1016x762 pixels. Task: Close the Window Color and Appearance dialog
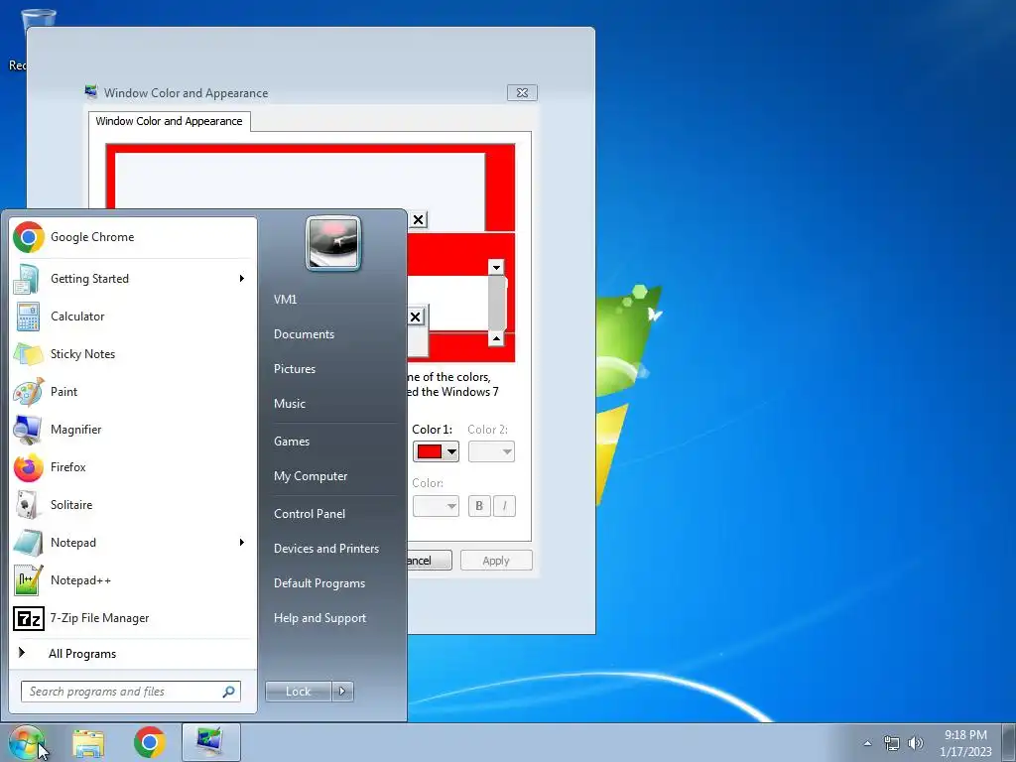tap(522, 92)
